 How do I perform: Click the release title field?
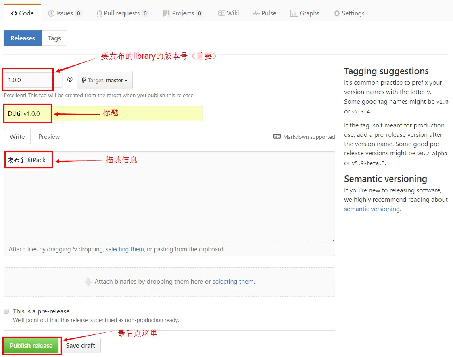click(x=103, y=113)
